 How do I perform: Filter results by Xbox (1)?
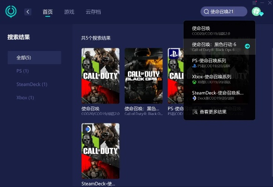25,98
